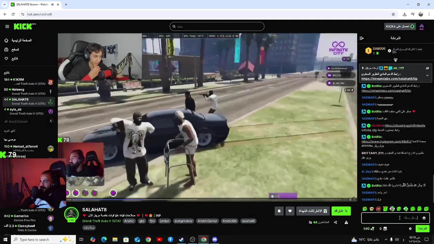Click SALAHAT8 streamer avatar
The height and width of the screenshot is (244, 434).
point(71,214)
